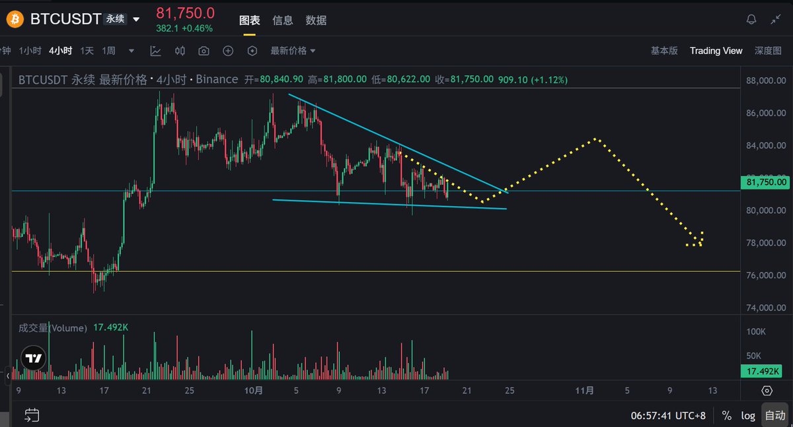Open the 最新价格 price type dropdown
This screenshot has height=427, width=793.
coord(293,51)
